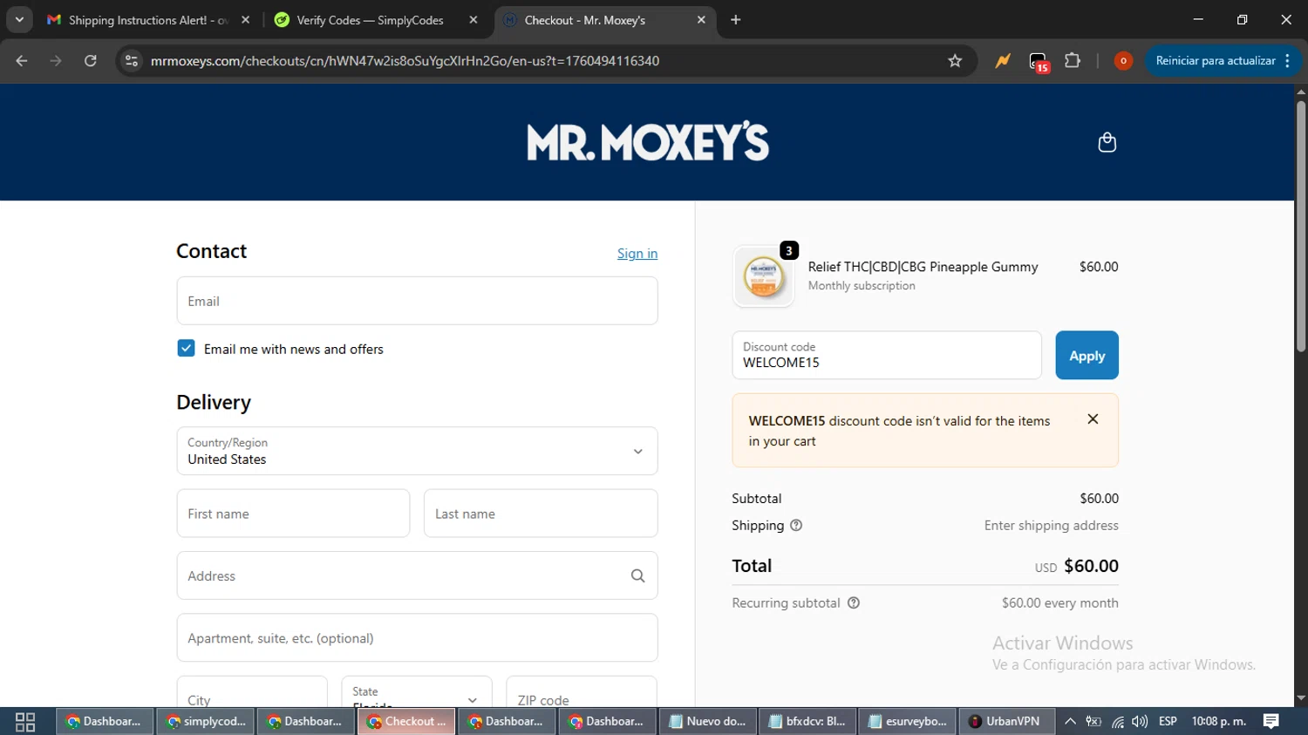Open the shopping bag cart icon
This screenshot has width=1308, height=735.
1107,142
